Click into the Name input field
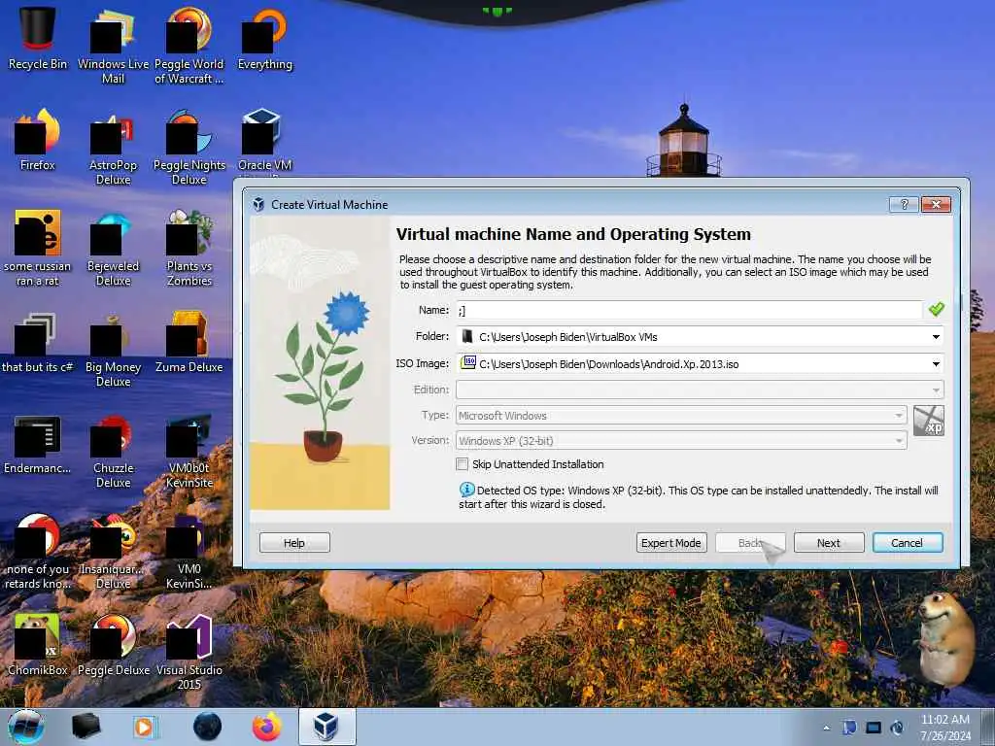 [689, 310]
